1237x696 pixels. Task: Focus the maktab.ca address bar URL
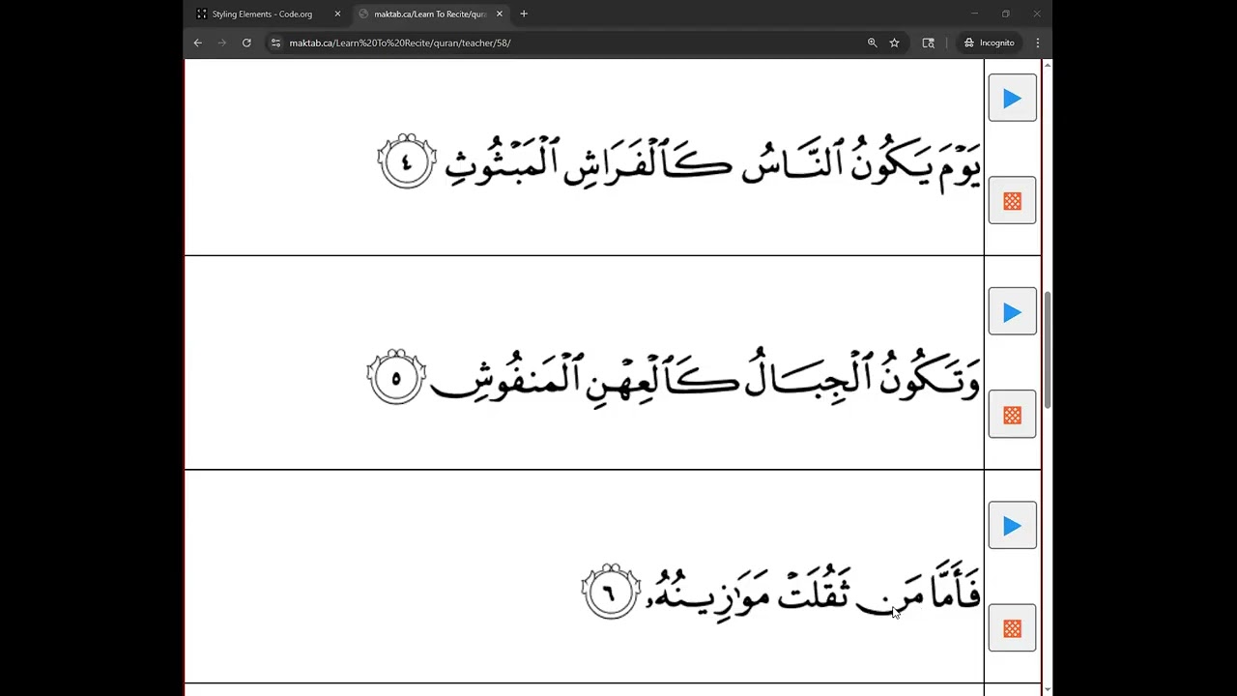[400, 43]
